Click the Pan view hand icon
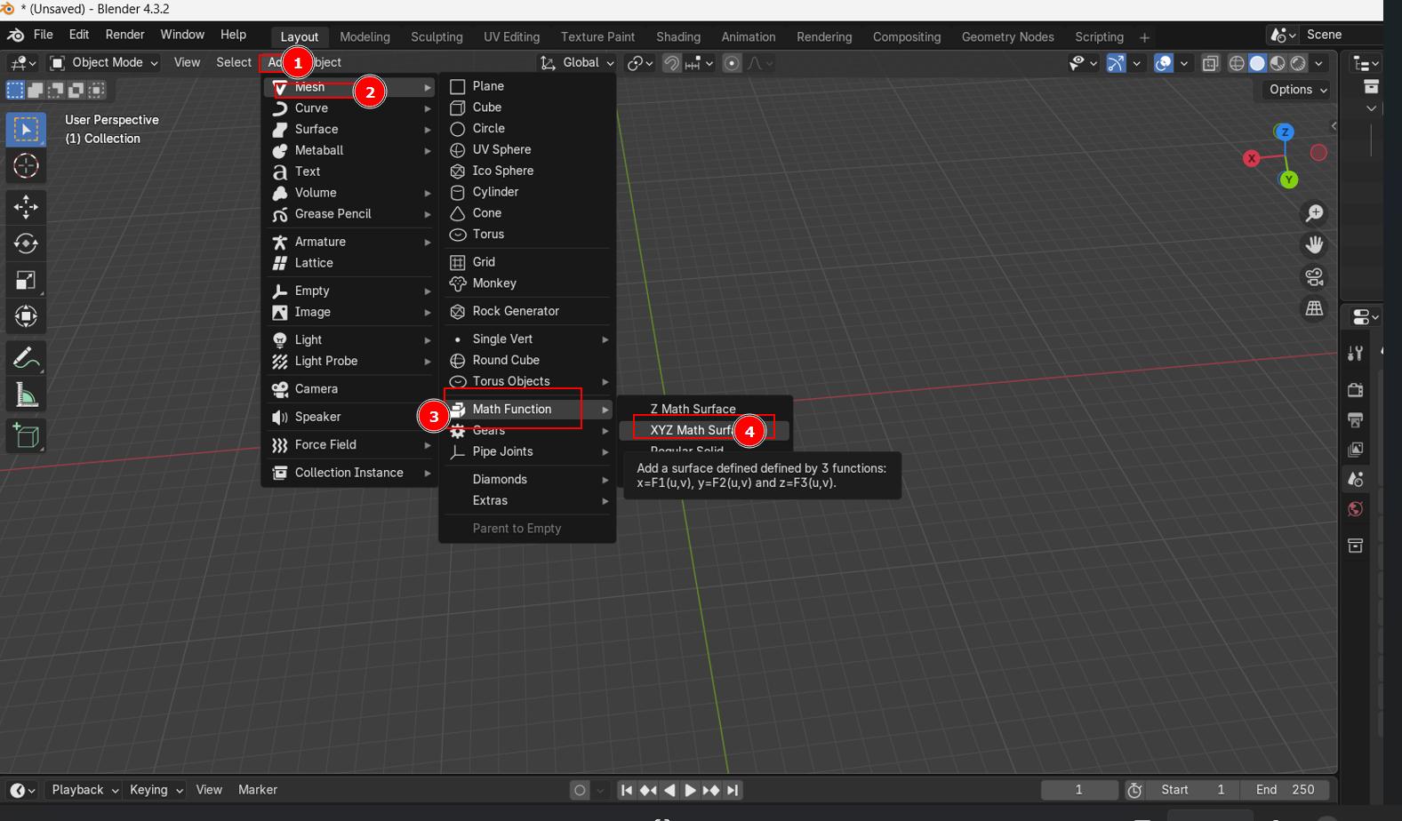This screenshot has height=821, width=1402. (1314, 244)
